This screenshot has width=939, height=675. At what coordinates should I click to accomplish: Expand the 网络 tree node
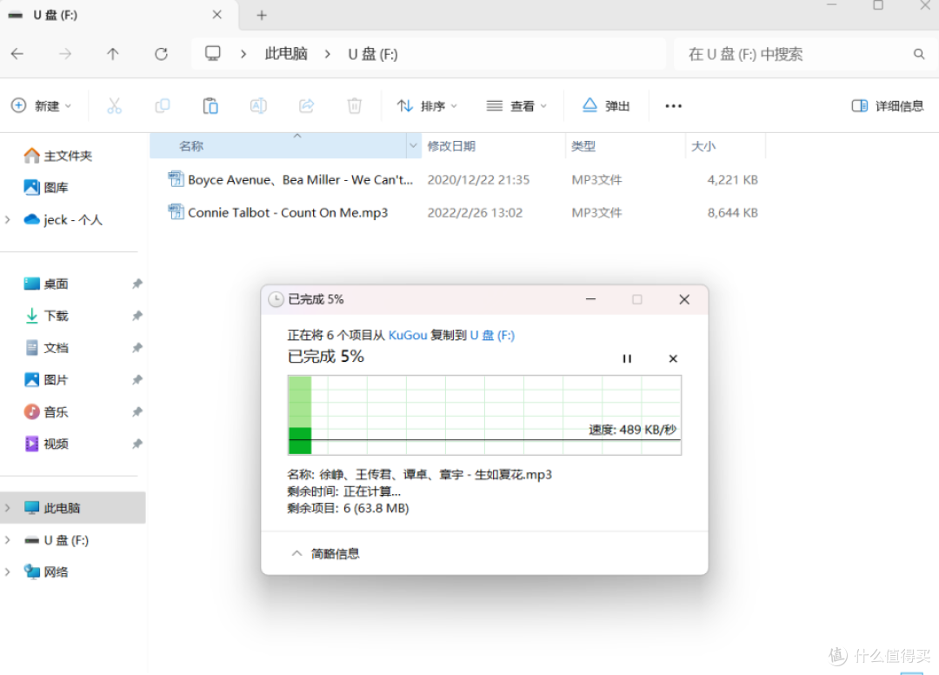coord(7,572)
